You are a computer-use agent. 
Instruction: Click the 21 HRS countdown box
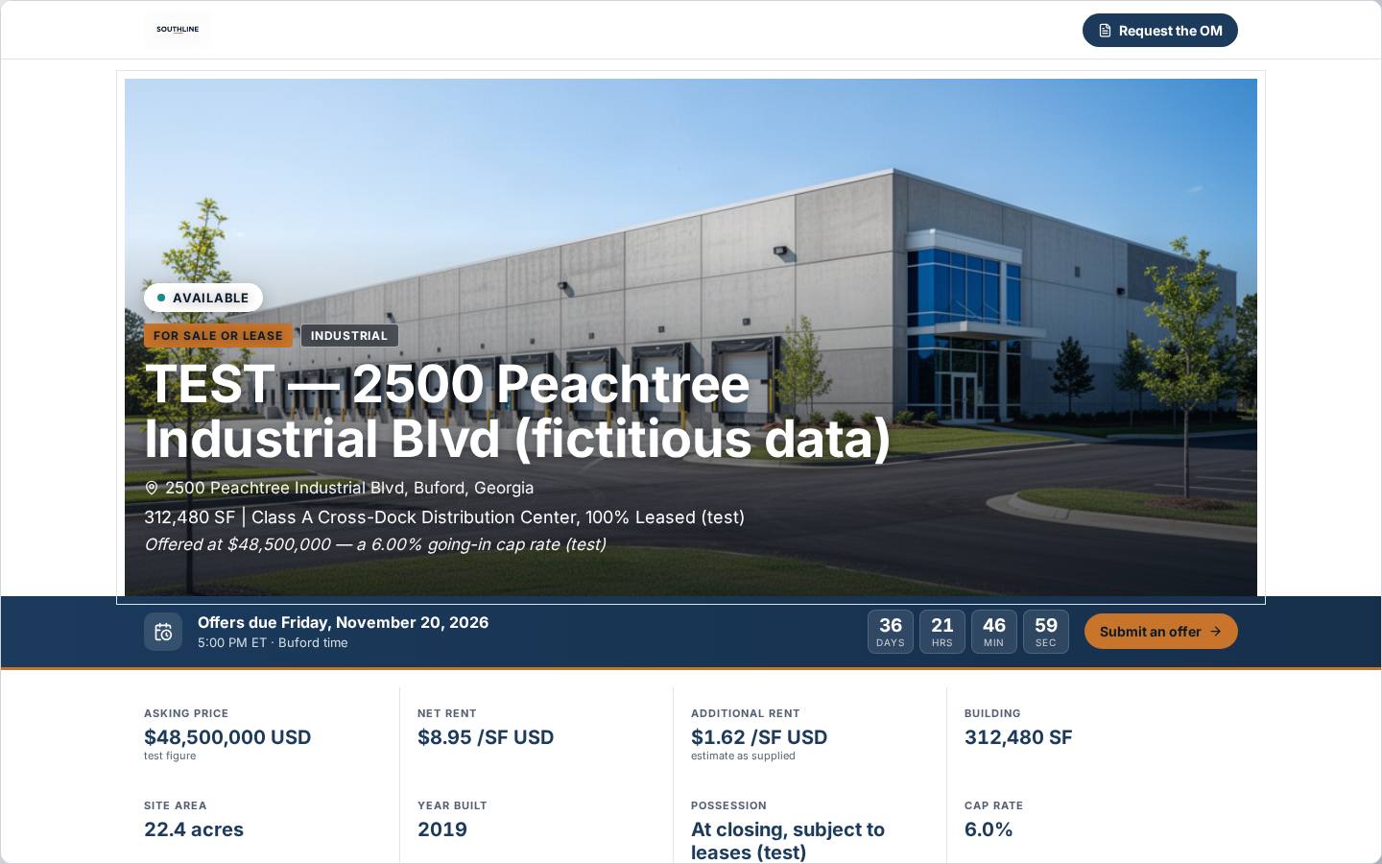pyautogui.click(x=942, y=632)
